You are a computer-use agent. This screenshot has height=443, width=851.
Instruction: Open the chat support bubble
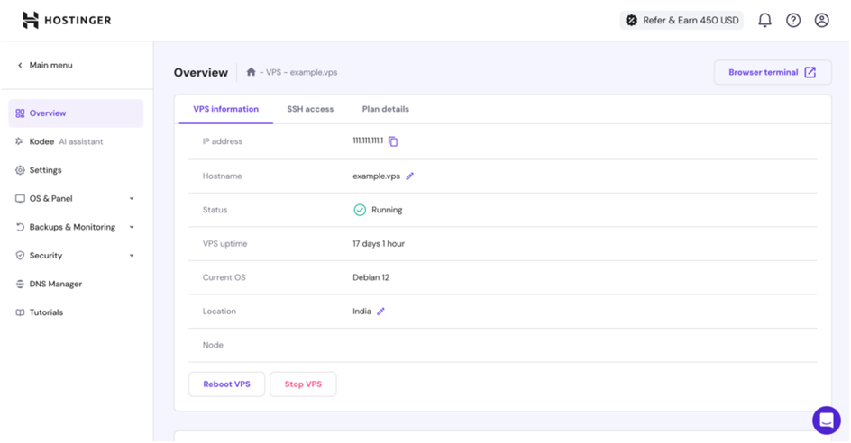(826, 420)
